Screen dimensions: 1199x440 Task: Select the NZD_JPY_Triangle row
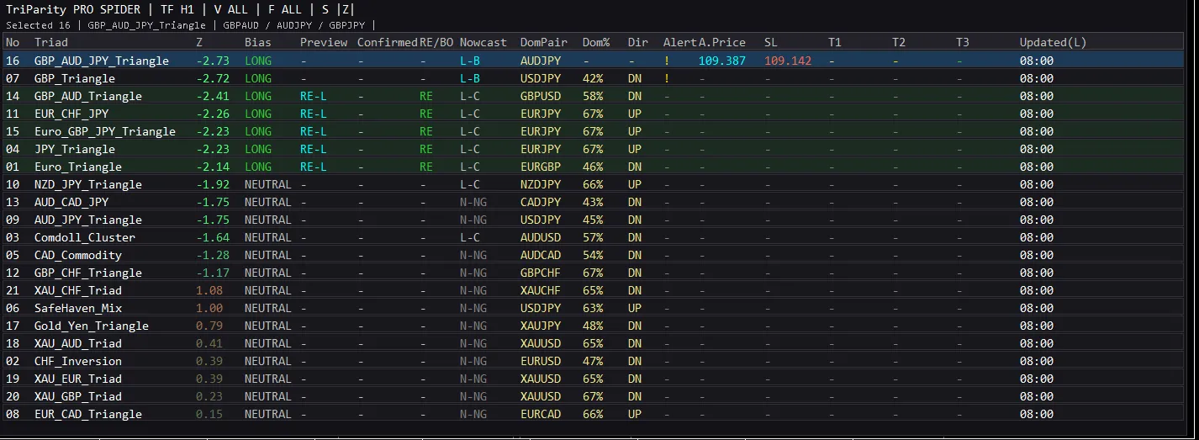coord(592,184)
